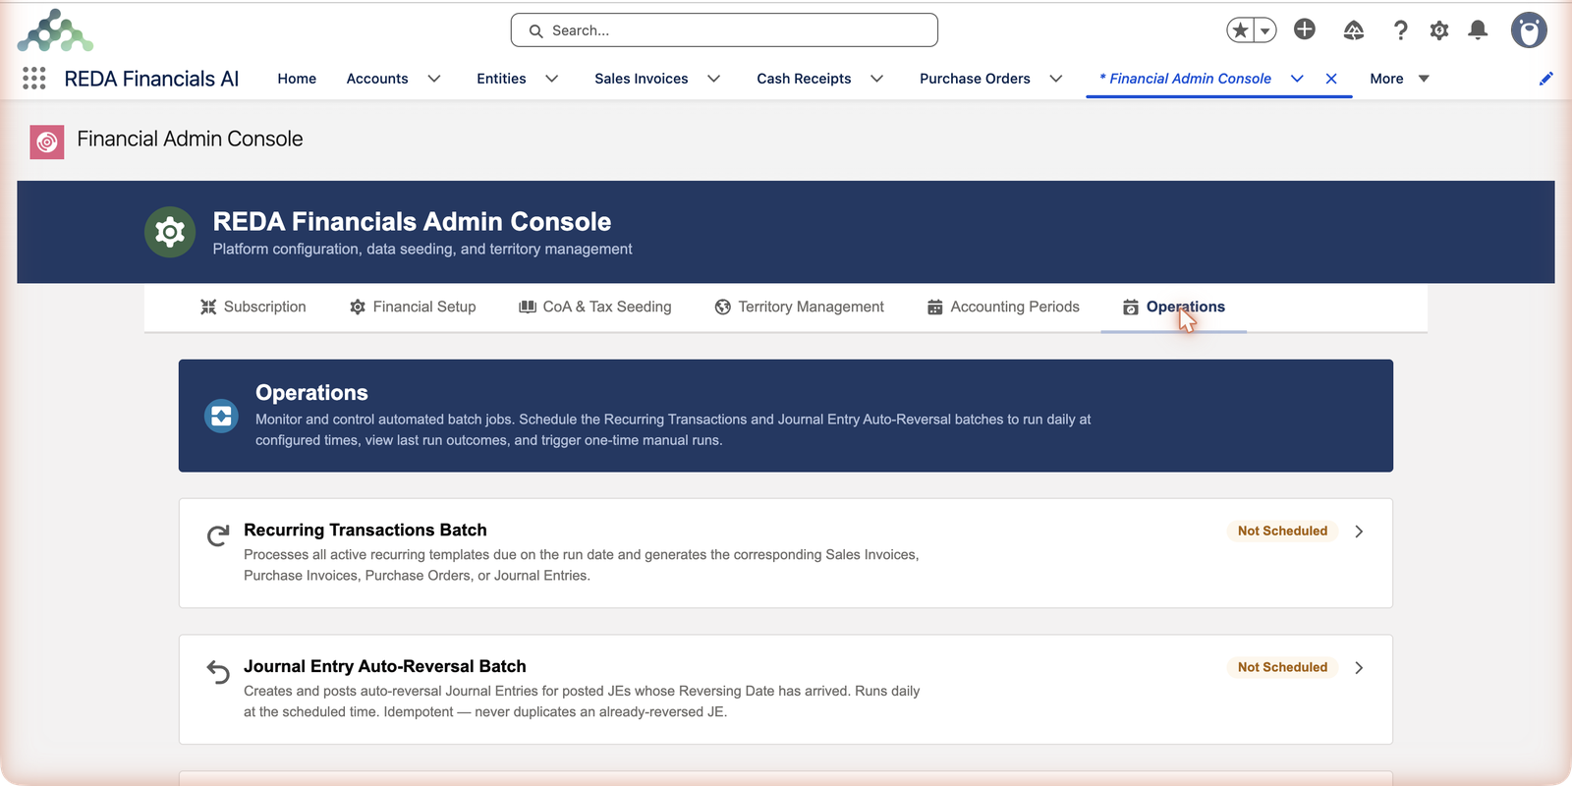Expand the Recurring Transactions Batch card chevron

(x=1359, y=532)
